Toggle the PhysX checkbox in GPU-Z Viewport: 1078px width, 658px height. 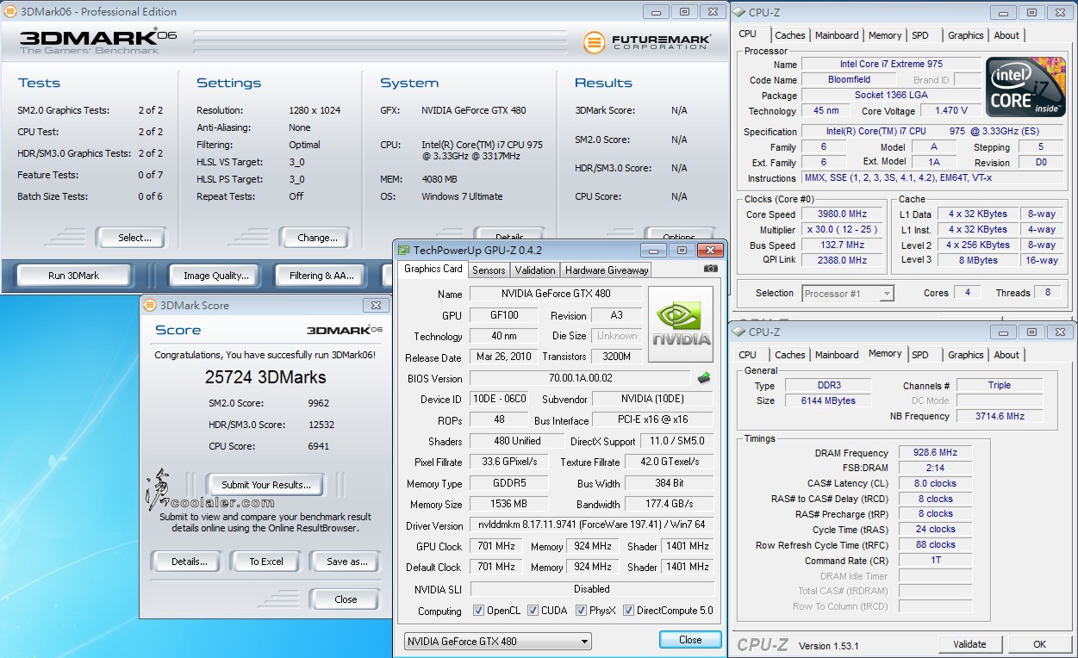pyautogui.click(x=581, y=611)
